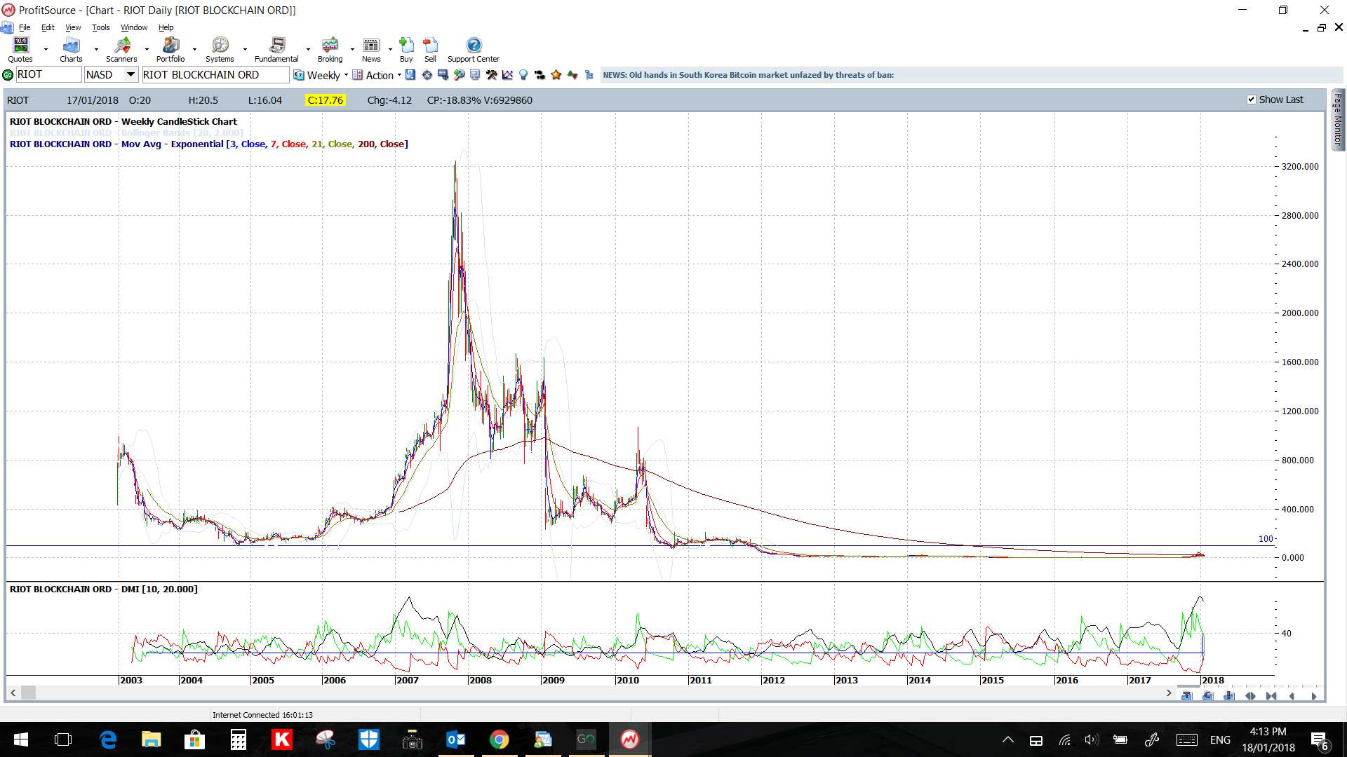Image resolution: width=1347 pixels, height=757 pixels.
Task: Expand the Charts dropdown arrow
Action: [x=96, y=50]
